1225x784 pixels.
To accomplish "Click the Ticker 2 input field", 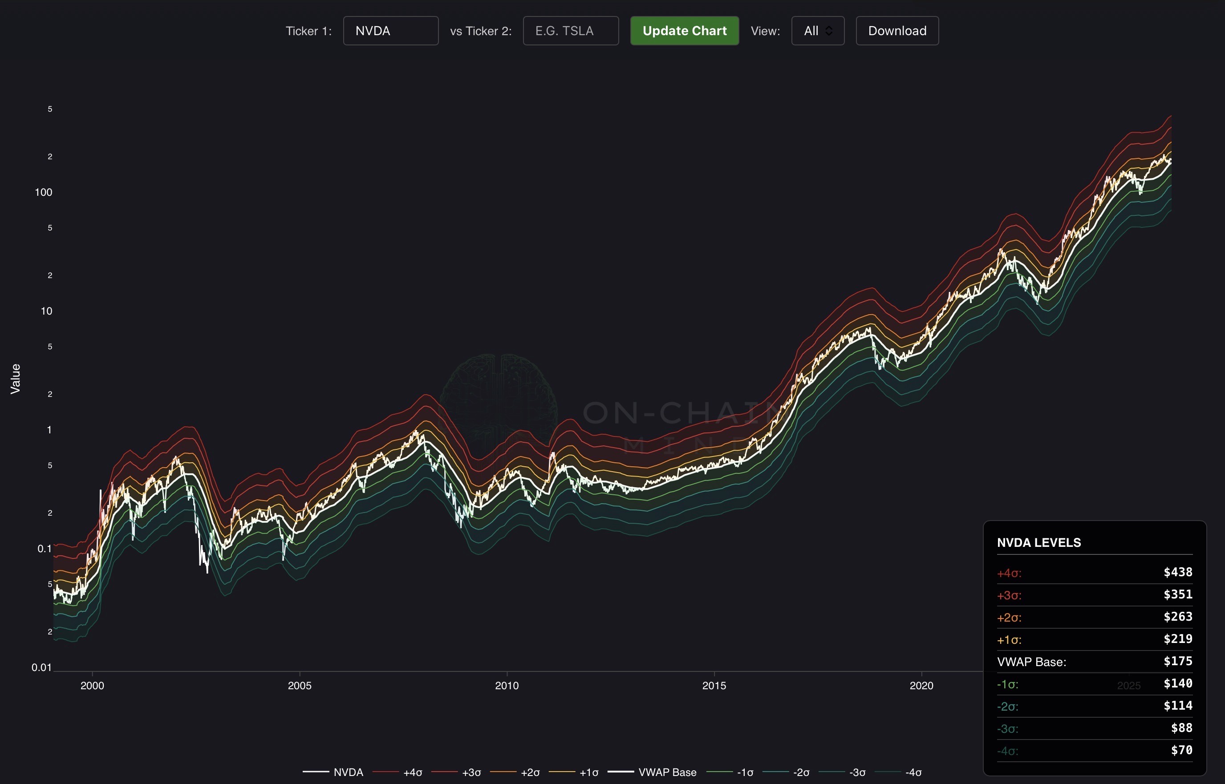I will (570, 31).
